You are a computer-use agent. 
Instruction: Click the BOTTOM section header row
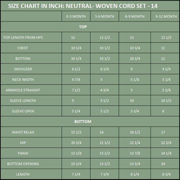point(90,121)
